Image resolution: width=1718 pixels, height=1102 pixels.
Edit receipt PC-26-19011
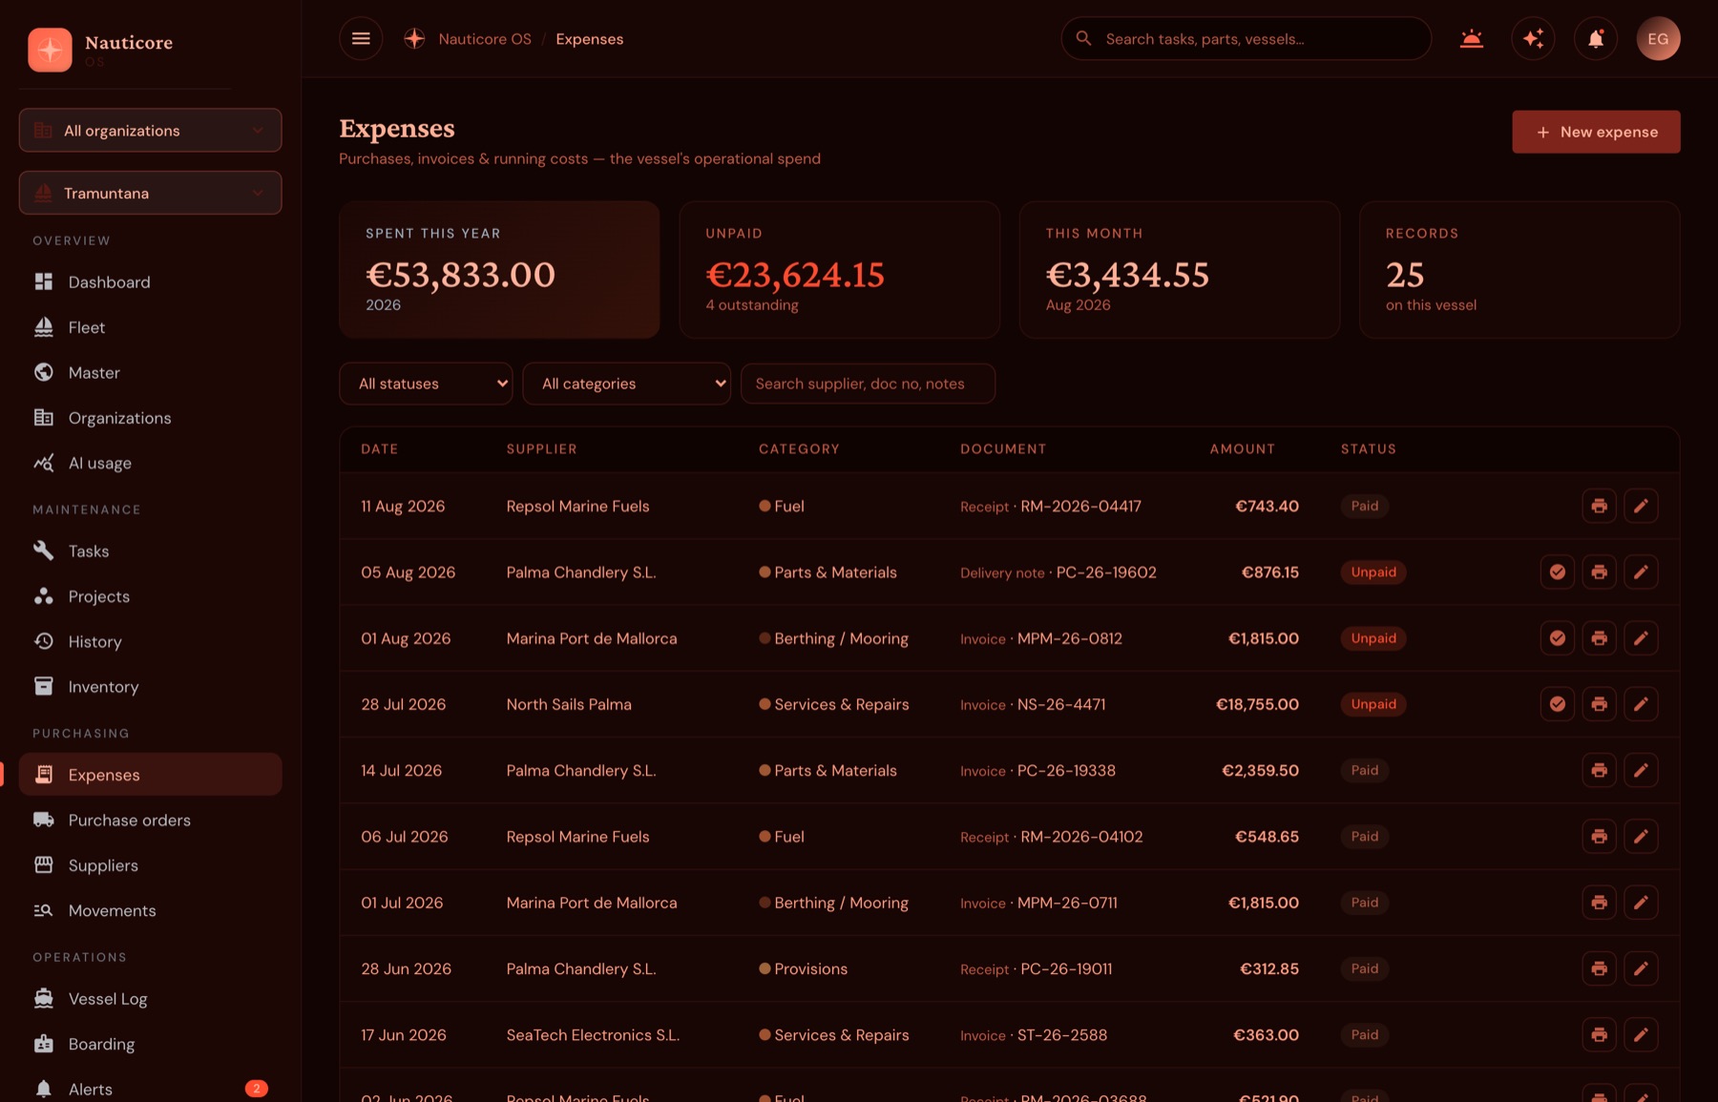click(x=1641, y=968)
